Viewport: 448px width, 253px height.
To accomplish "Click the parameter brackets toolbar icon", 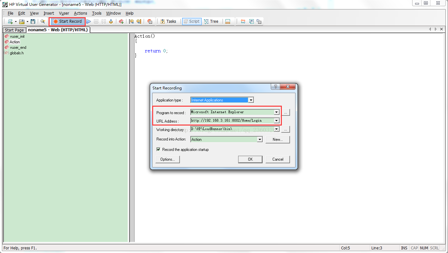I will (252, 21).
